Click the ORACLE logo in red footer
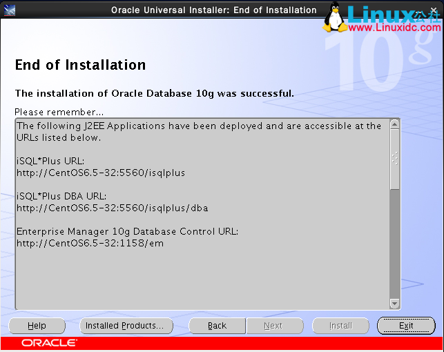Image resolution: width=444 pixels, height=352 pixels. 49,343
